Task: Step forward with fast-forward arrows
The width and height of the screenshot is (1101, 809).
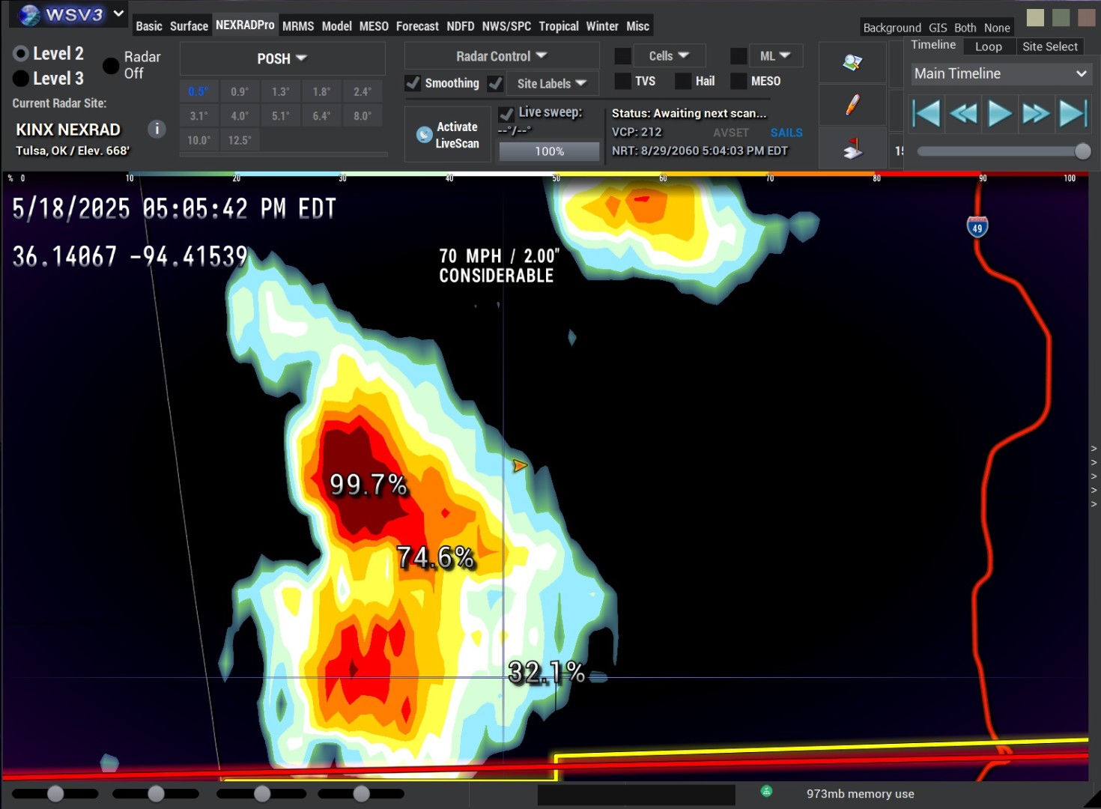Action: pos(1036,114)
